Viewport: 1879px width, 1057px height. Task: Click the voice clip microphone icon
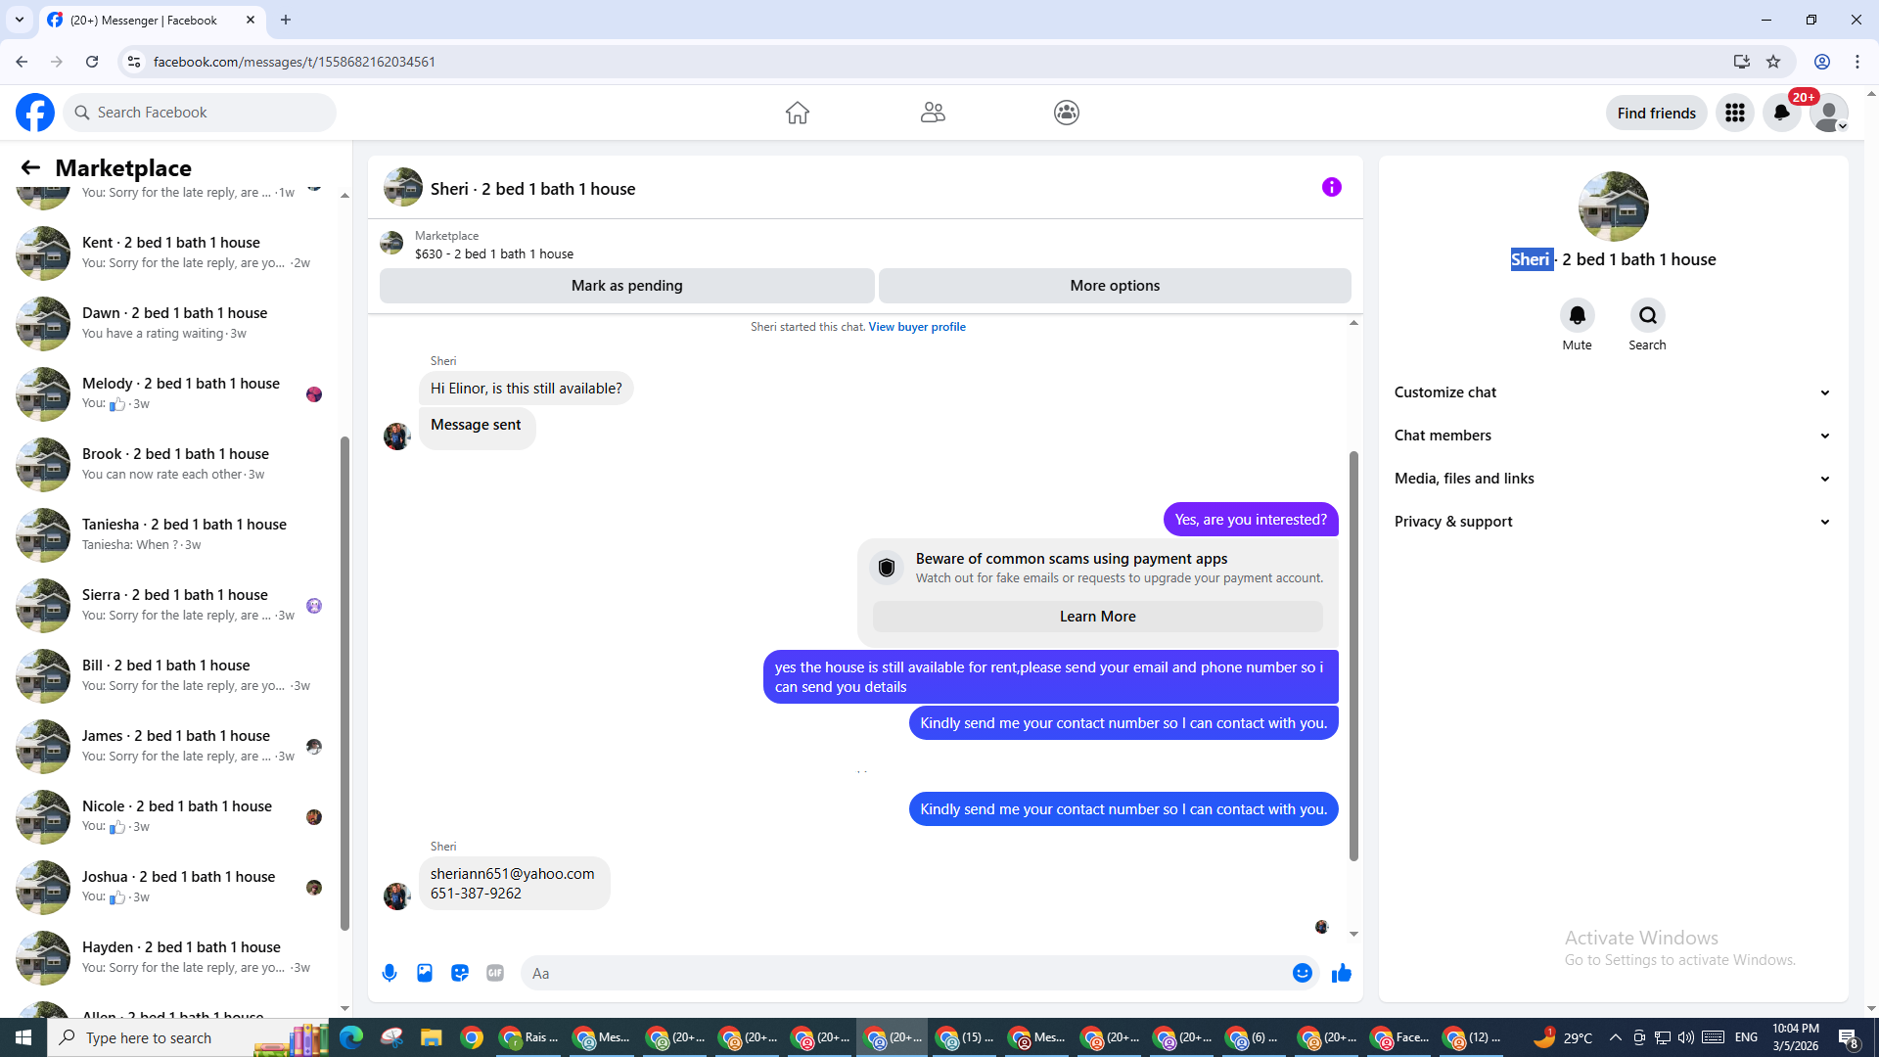(x=390, y=973)
